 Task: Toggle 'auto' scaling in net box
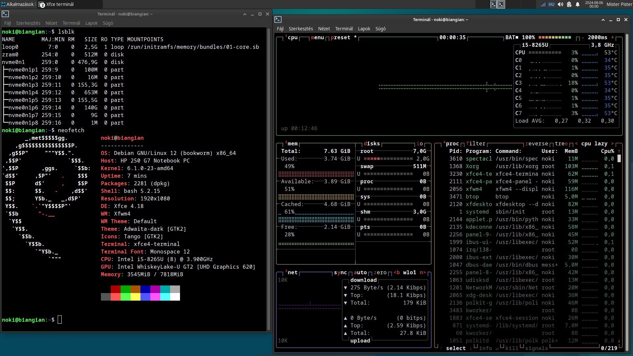coord(360,273)
